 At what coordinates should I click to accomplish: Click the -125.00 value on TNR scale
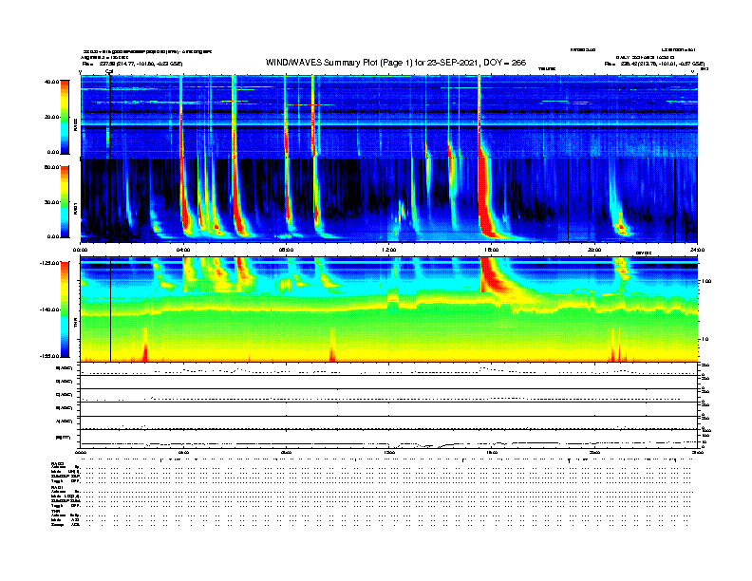(x=50, y=263)
